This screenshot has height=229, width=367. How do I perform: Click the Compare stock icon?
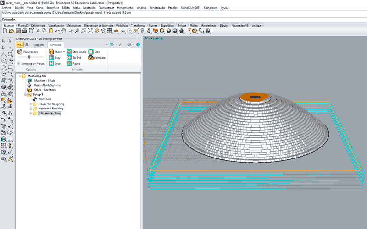91,58
